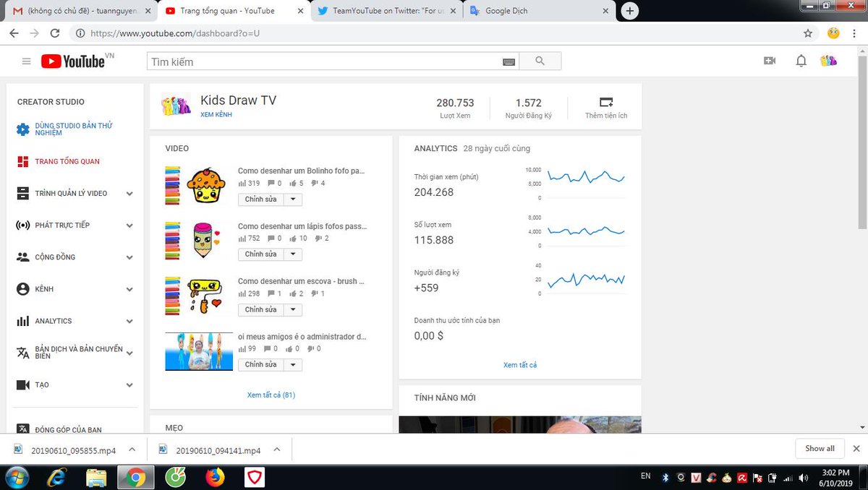This screenshot has width=868, height=490.
Task: Click Xem tất cả under Analytics
Action: pos(520,365)
